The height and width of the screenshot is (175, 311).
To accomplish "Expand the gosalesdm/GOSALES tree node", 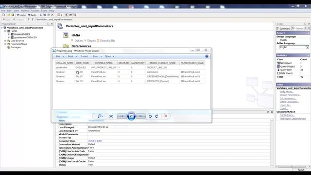I will 9,37.
